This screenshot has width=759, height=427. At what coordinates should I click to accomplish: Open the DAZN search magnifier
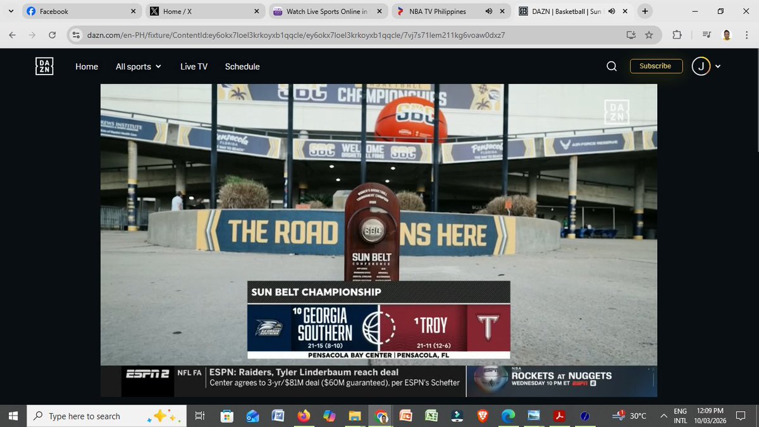tap(612, 66)
